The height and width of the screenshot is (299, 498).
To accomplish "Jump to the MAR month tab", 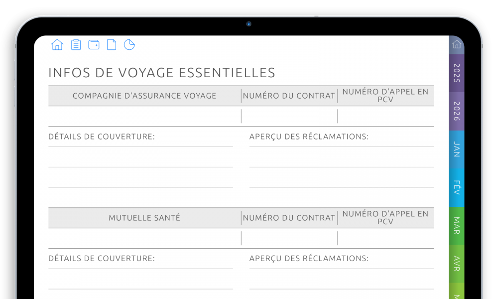I will coord(457,226).
